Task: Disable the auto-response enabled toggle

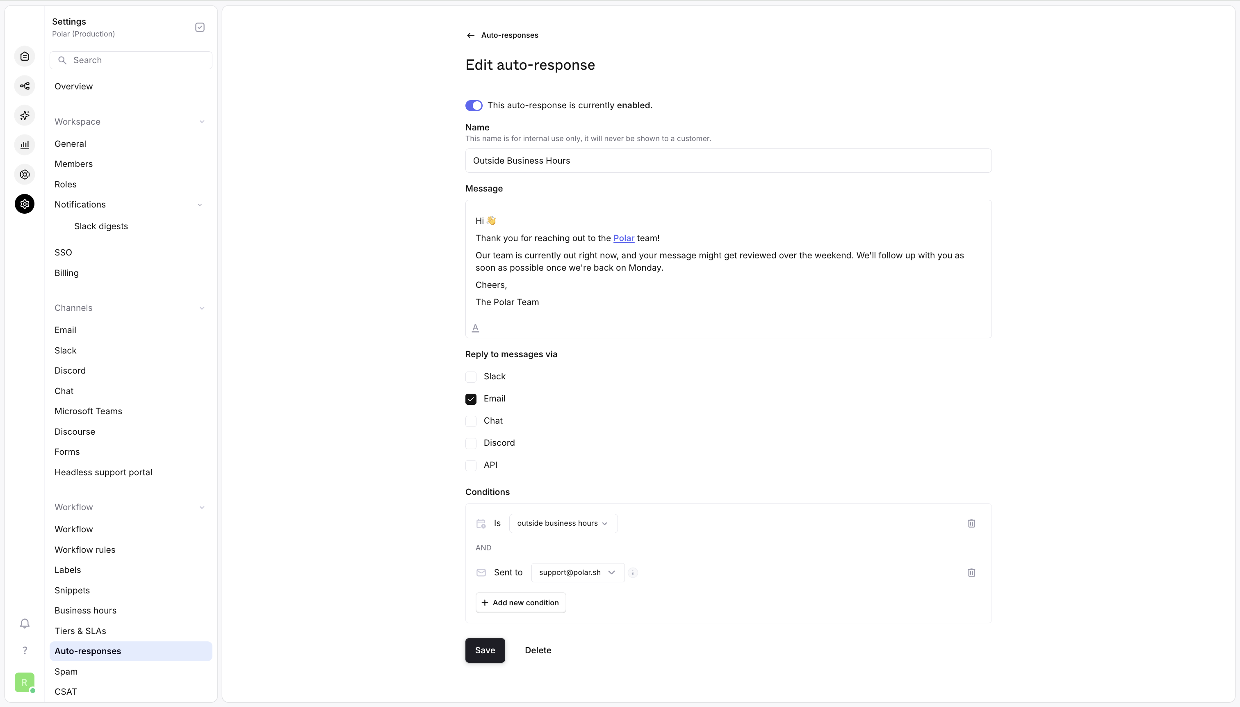Action: (x=474, y=105)
